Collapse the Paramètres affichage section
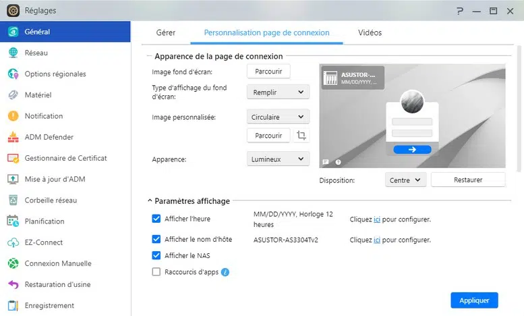The height and width of the screenshot is (316, 524). click(x=150, y=201)
